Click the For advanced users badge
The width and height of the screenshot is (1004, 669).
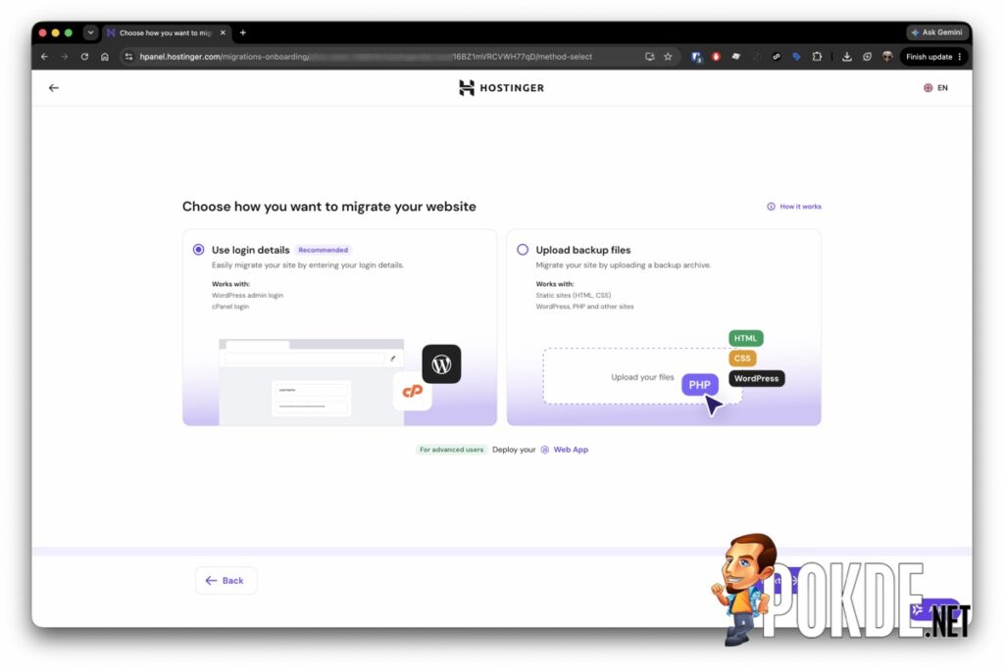pyautogui.click(x=451, y=450)
